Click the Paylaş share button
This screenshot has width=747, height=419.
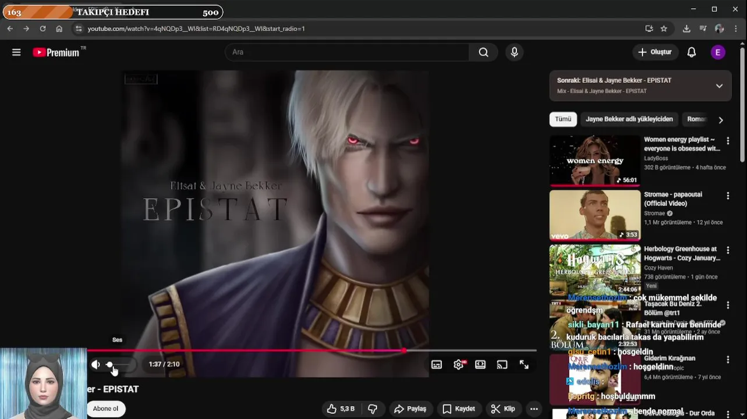(410, 409)
